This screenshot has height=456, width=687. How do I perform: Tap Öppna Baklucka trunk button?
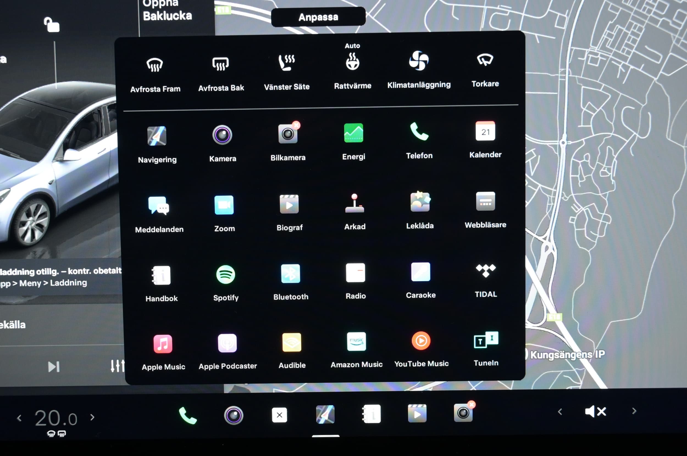click(167, 10)
